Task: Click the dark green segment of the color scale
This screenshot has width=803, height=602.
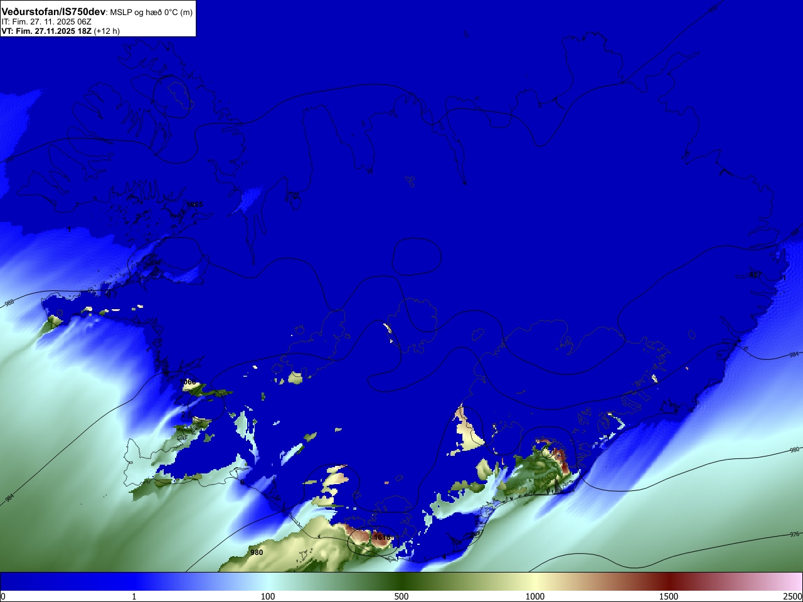Action: click(x=401, y=581)
